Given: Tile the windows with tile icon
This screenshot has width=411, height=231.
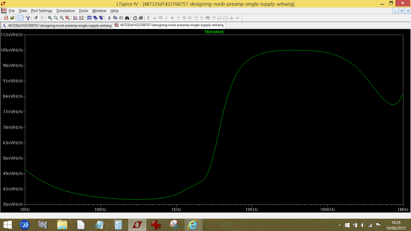Looking at the screenshot, I should coord(89,18).
